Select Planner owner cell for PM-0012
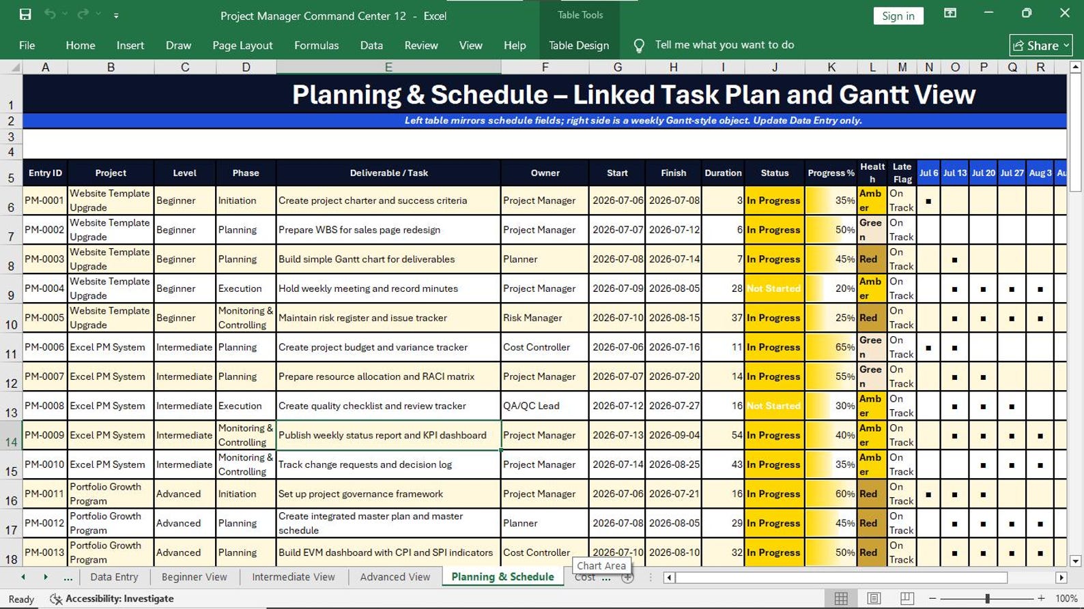 (x=545, y=523)
